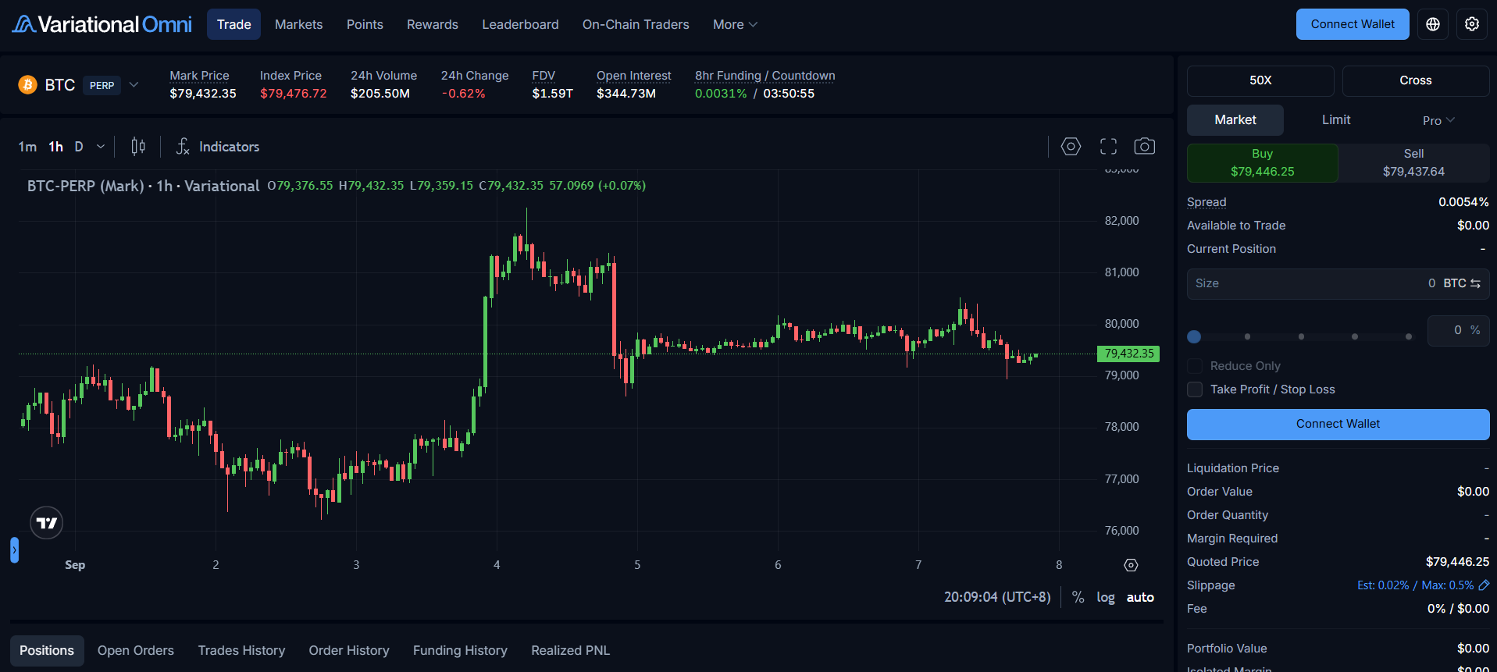1497x672 pixels.
Task: Open the Rewards page
Action: coord(432,24)
